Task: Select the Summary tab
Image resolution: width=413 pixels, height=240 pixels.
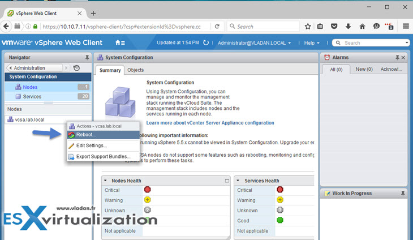Action: click(x=110, y=70)
